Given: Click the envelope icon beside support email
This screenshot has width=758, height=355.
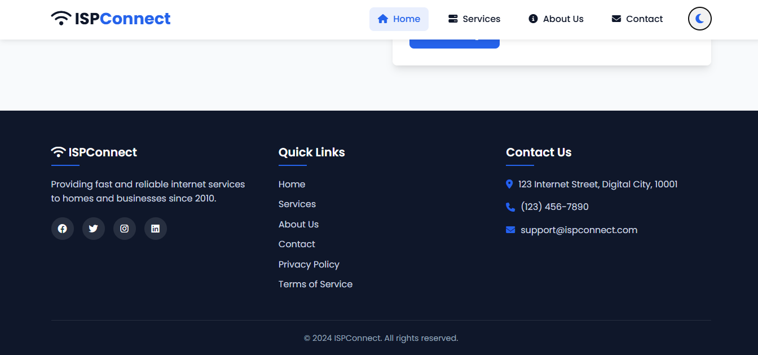Looking at the screenshot, I should tap(510, 230).
